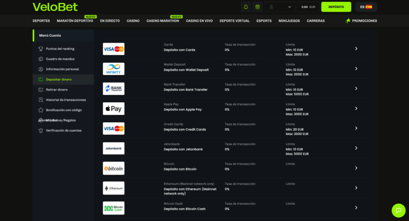Screen dimensions: 409x221
Task: Expand the Depósito con Cards row chevron
Action: click(x=356, y=49)
